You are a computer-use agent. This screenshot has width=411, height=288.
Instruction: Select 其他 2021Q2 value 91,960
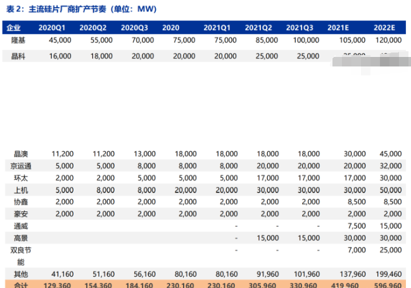[x=268, y=274]
